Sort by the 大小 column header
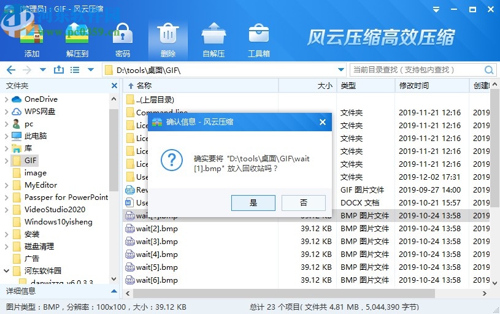Image resolution: width=500 pixels, height=314 pixels. tap(308, 85)
